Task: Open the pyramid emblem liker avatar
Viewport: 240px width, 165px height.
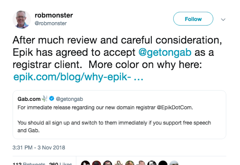Action: click(x=119, y=163)
